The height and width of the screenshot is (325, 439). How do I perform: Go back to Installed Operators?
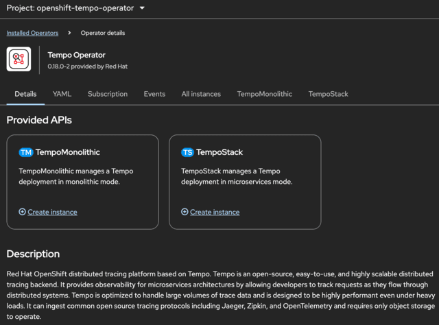point(32,33)
